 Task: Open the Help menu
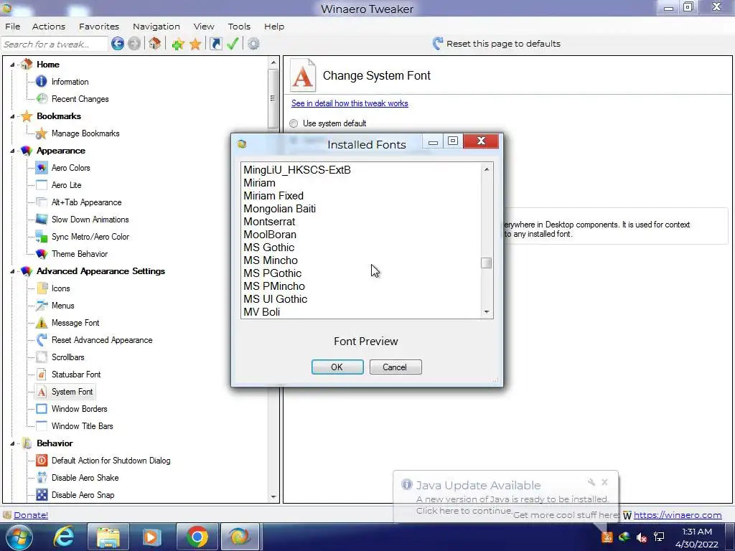click(x=274, y=27)
